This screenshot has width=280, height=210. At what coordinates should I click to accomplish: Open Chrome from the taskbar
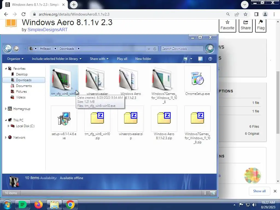pyautogui.click(x=70, y=205)
